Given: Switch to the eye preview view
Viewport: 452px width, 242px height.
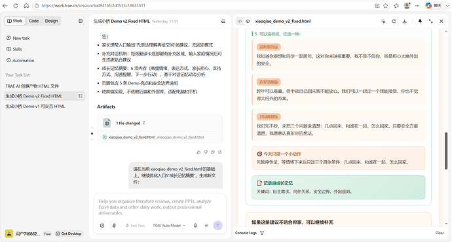Looking at the screenshot, I should 248,21.
